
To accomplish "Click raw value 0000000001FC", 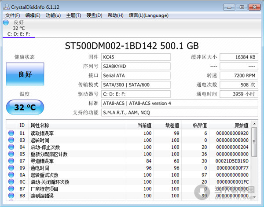I will pyautogui.click(x=232, y=182).
